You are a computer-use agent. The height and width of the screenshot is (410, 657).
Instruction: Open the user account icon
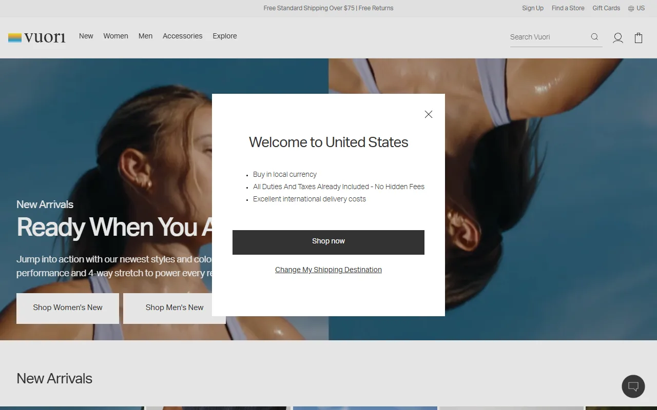(618, 38)
